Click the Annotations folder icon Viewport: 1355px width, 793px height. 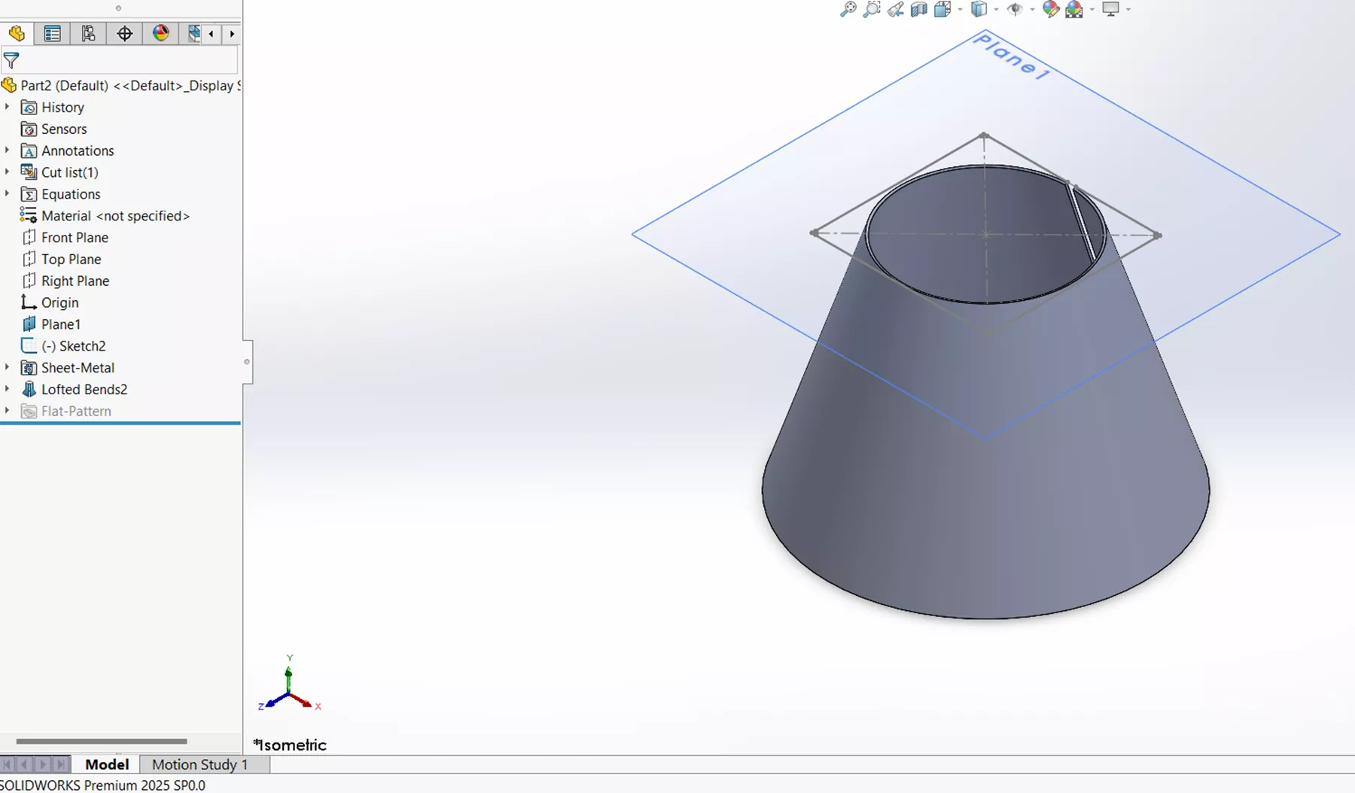(x=29, y=151)
